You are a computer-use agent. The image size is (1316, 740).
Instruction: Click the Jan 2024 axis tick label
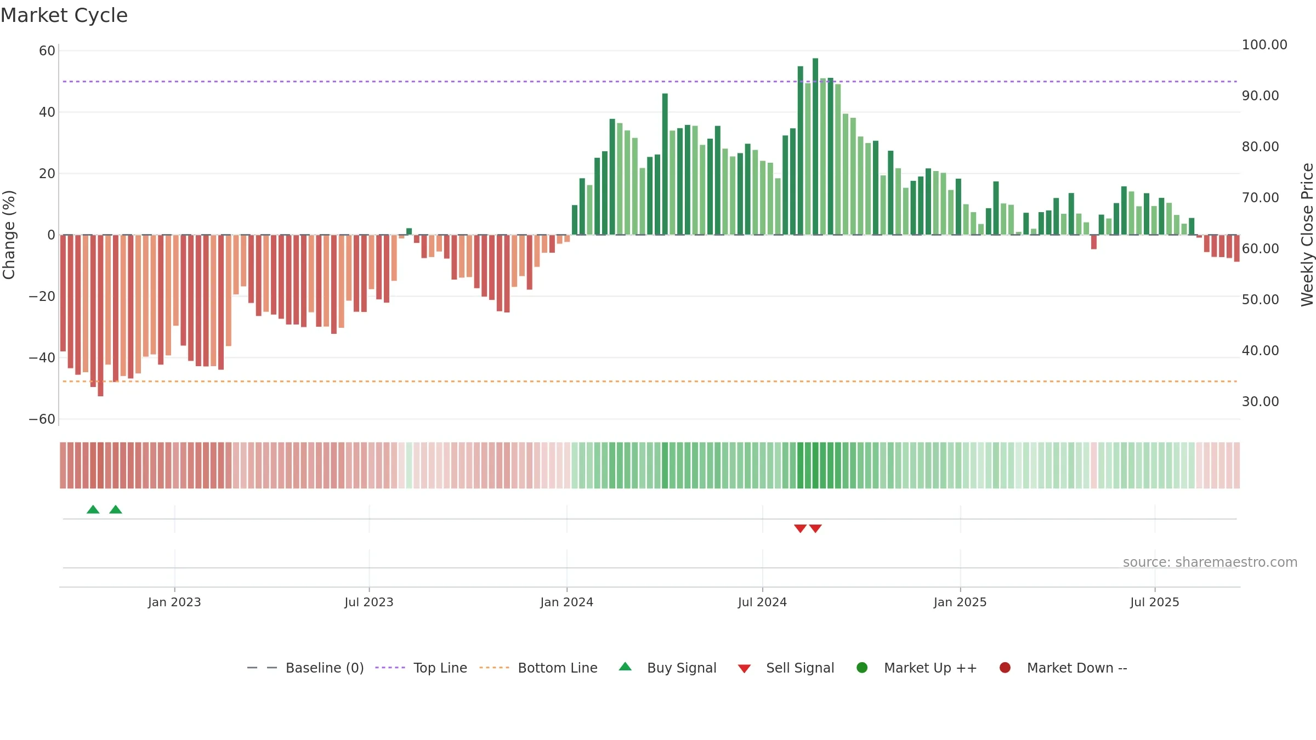coord(567,602)
